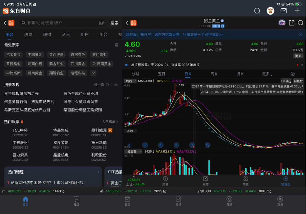Open the 2024年一季报 news tooltip
This screenshot has height=214, width=306.
[x=248, y=86]
